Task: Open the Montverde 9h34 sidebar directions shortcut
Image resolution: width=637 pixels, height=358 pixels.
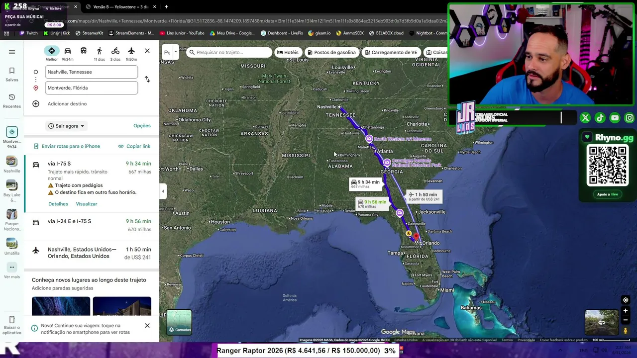Action: [12, 137]
